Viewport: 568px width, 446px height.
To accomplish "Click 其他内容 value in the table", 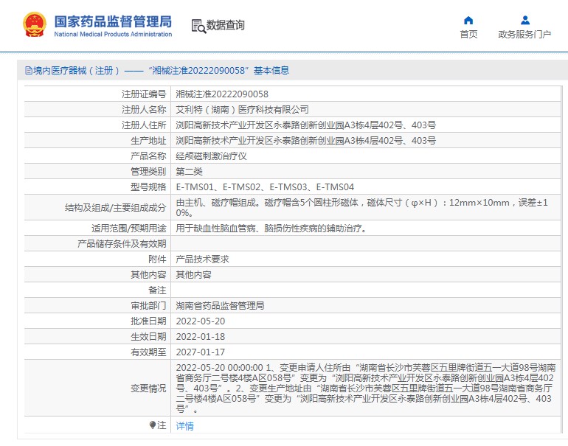I will [193, 274].
